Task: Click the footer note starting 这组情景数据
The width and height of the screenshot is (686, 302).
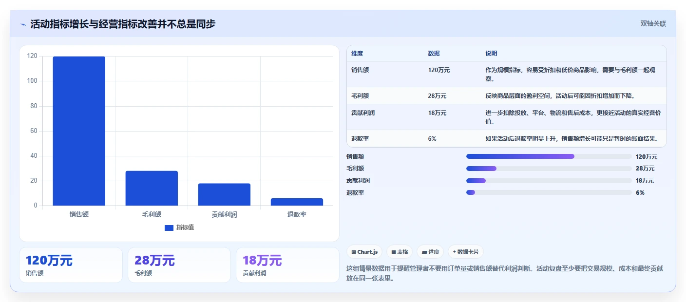Action: tap(505, 274)
